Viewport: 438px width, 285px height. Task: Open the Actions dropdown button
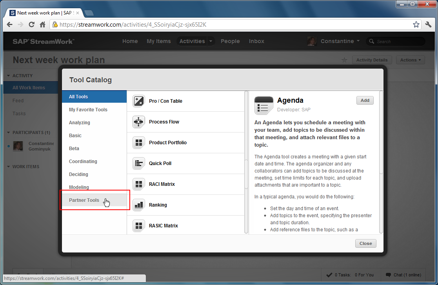point(410,60)
